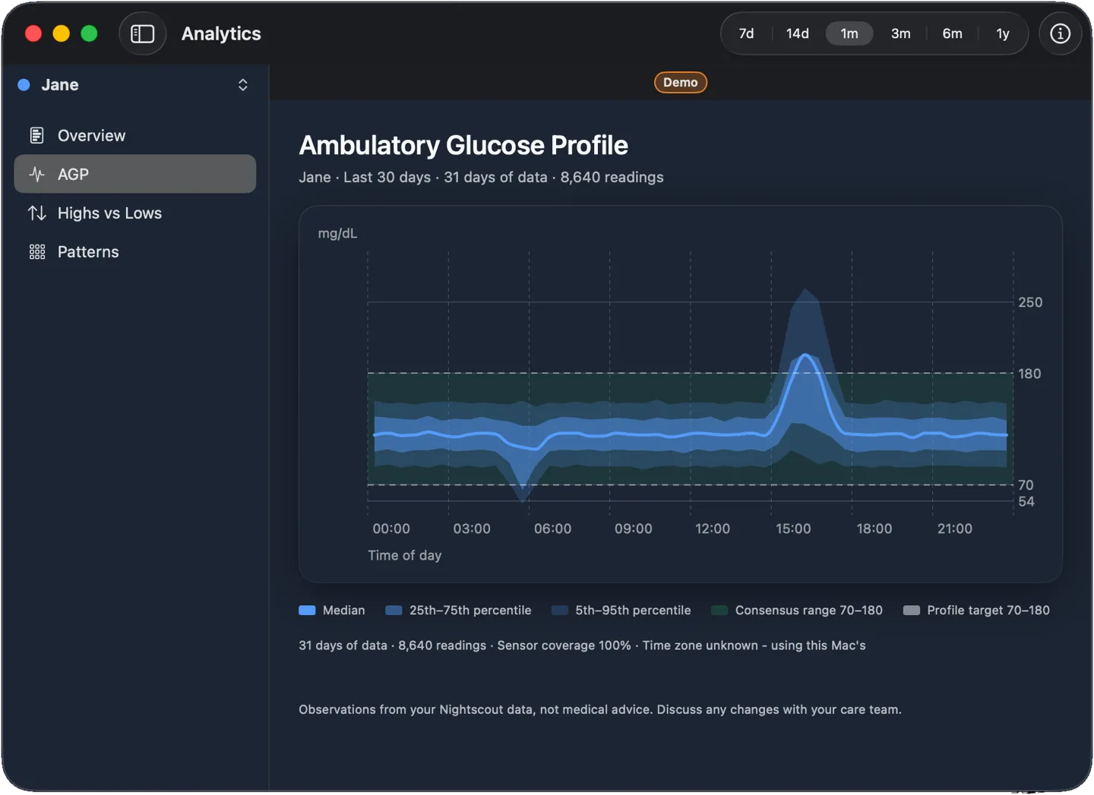The height and width of the screenshot is (795, 1094).
Task: Select the AGP sidebar item
Action: pos(135,174)
